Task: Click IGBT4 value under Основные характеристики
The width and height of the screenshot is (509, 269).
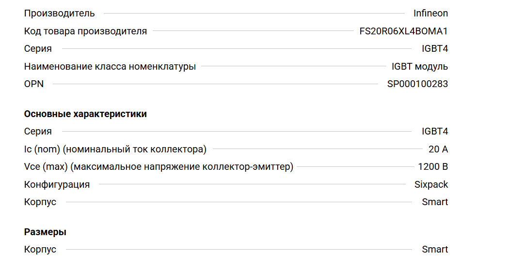Action: (x=435, y=132)
